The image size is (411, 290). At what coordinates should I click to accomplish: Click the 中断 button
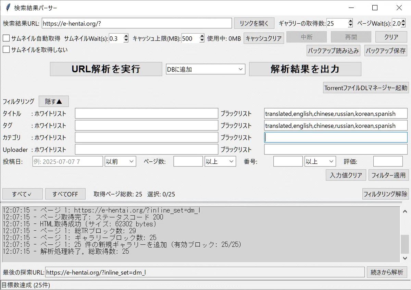tap(307, 37)
